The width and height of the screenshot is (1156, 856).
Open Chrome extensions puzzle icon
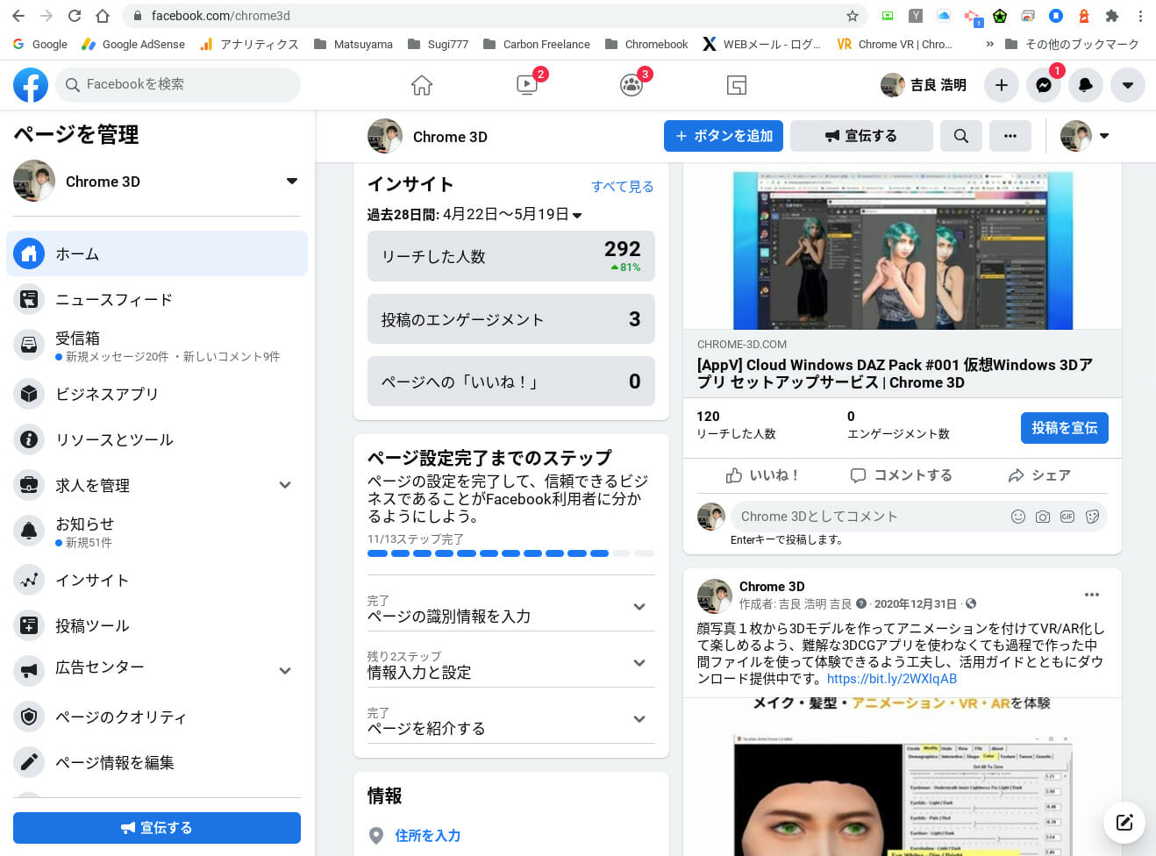point(1112,16)
